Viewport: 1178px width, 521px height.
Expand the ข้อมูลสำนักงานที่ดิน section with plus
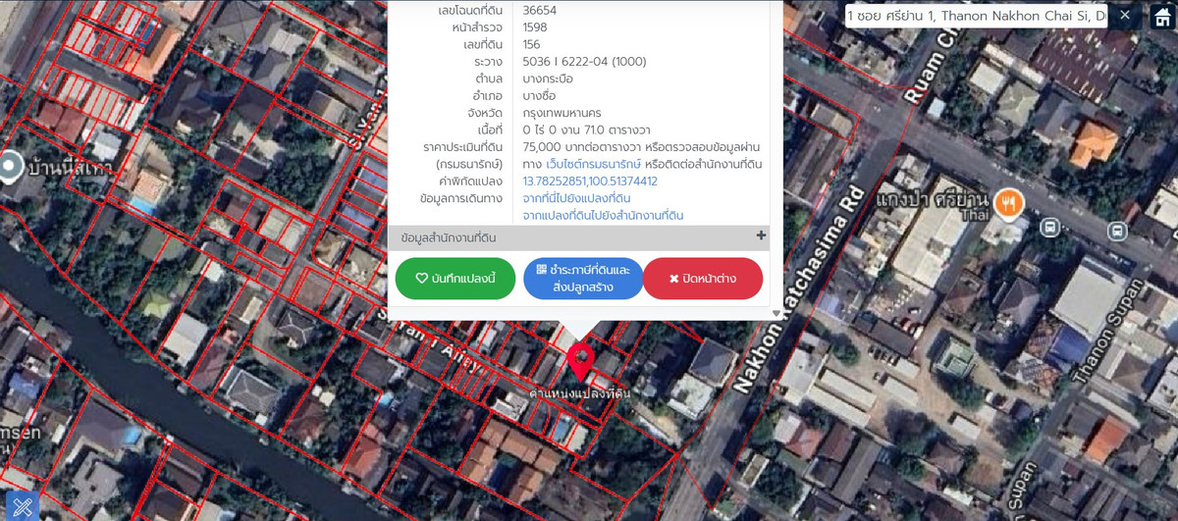761,236
